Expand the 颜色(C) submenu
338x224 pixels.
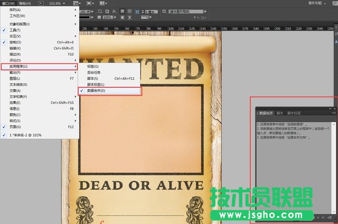[39, 115]
